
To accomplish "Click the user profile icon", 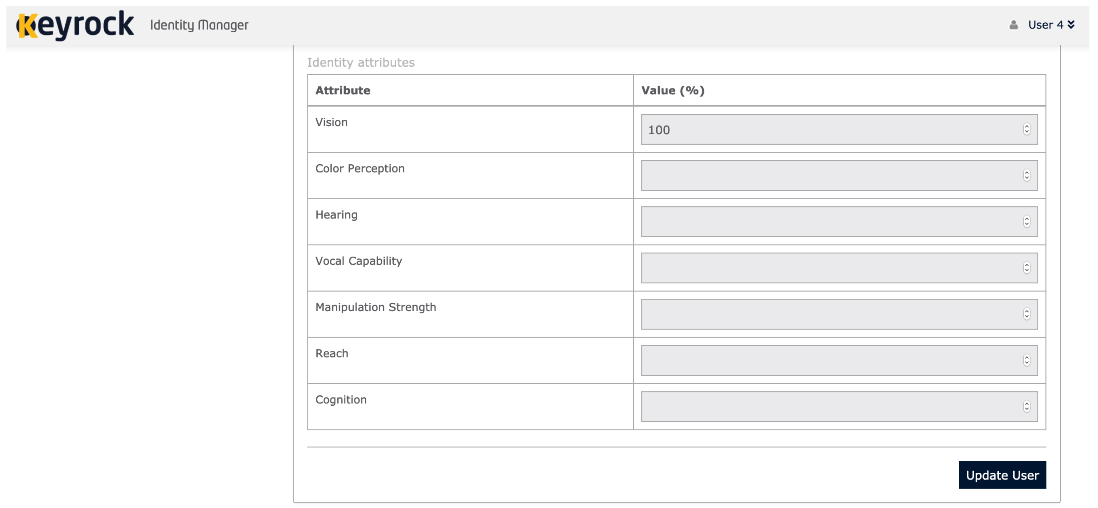I will click(1013, 25).
